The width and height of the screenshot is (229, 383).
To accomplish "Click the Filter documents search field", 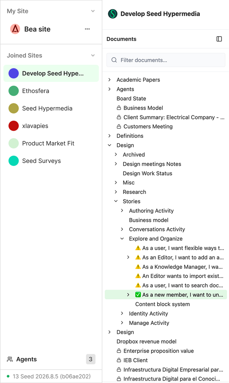I will click(166, 60).
